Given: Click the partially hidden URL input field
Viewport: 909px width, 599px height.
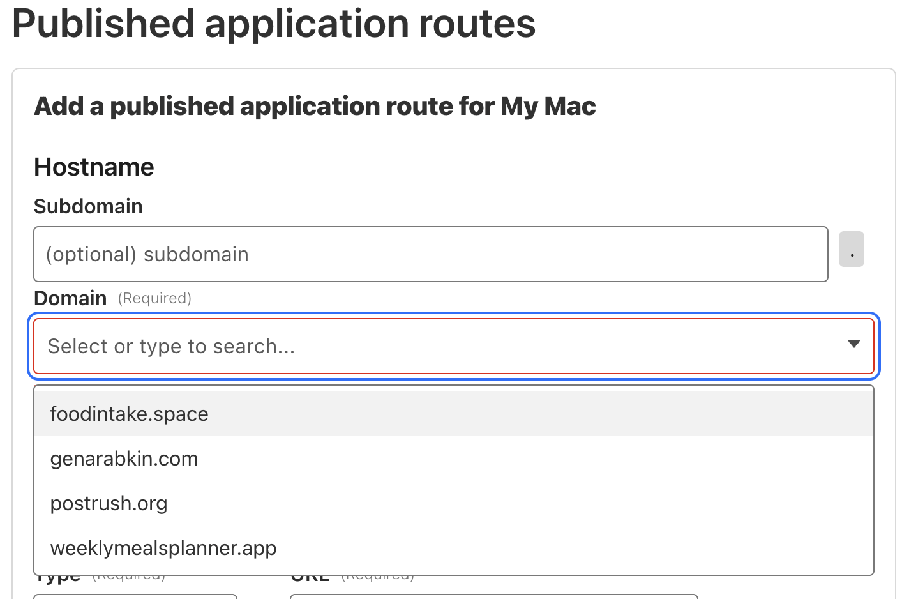Looking at the screenshot, I should (x=493, y=596).
